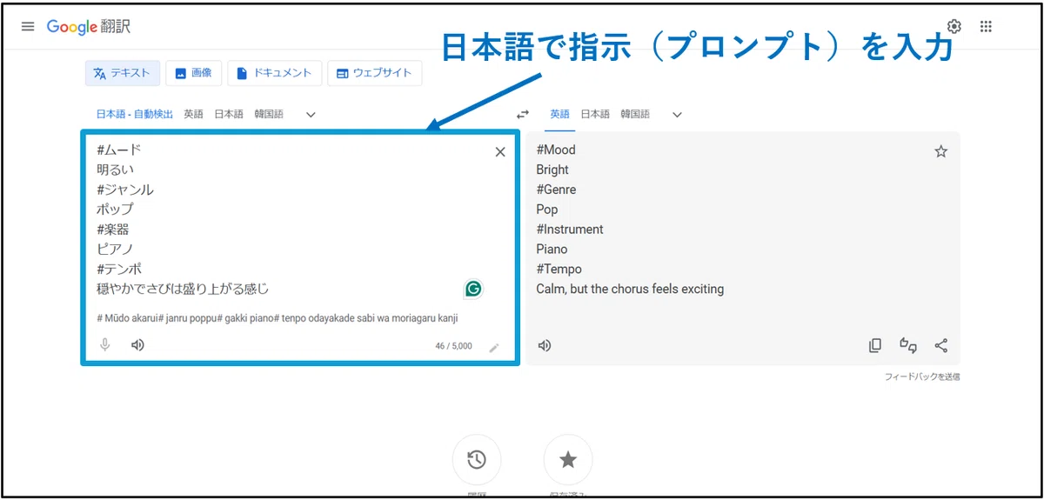Click フィードバックを送信 feedback link
This screenshot has height=500, width=1044.
[922, 377]
